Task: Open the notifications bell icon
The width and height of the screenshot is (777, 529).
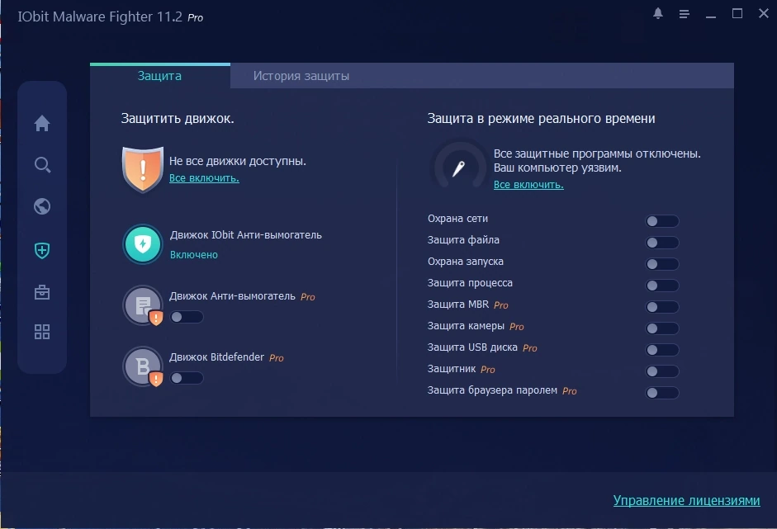Action: [x=658, y=13]
